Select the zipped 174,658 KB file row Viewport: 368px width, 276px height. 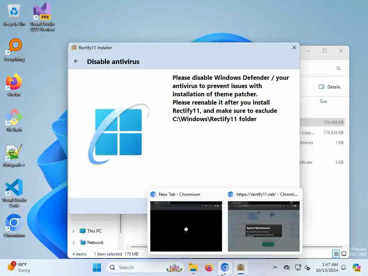[323, 133]
